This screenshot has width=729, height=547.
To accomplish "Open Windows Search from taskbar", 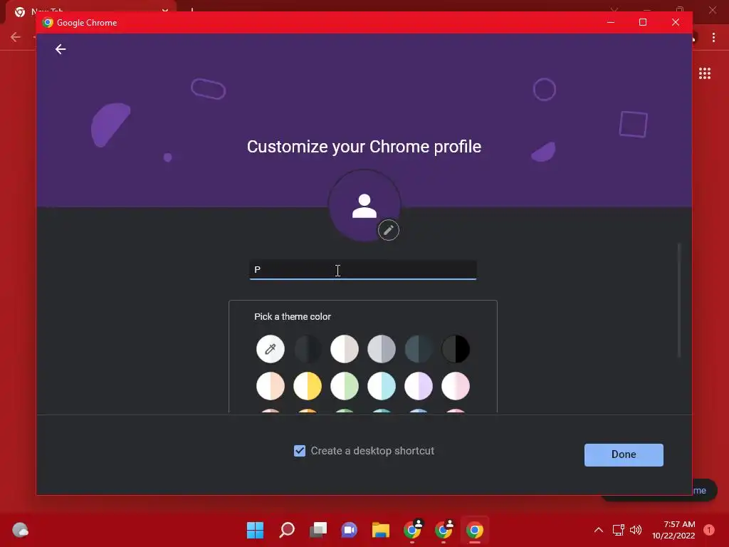I will pyautogui.click(x=287, y=530).
